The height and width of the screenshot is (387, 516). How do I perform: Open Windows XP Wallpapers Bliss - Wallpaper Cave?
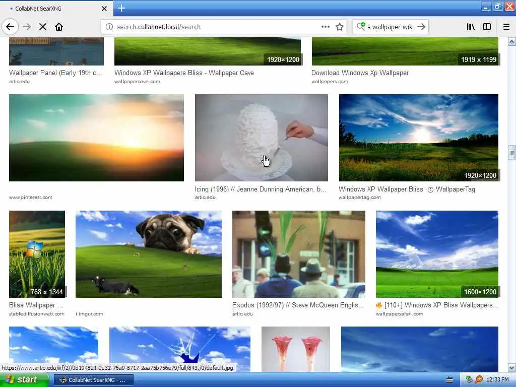pyautogui.click(x=184, y=73)
